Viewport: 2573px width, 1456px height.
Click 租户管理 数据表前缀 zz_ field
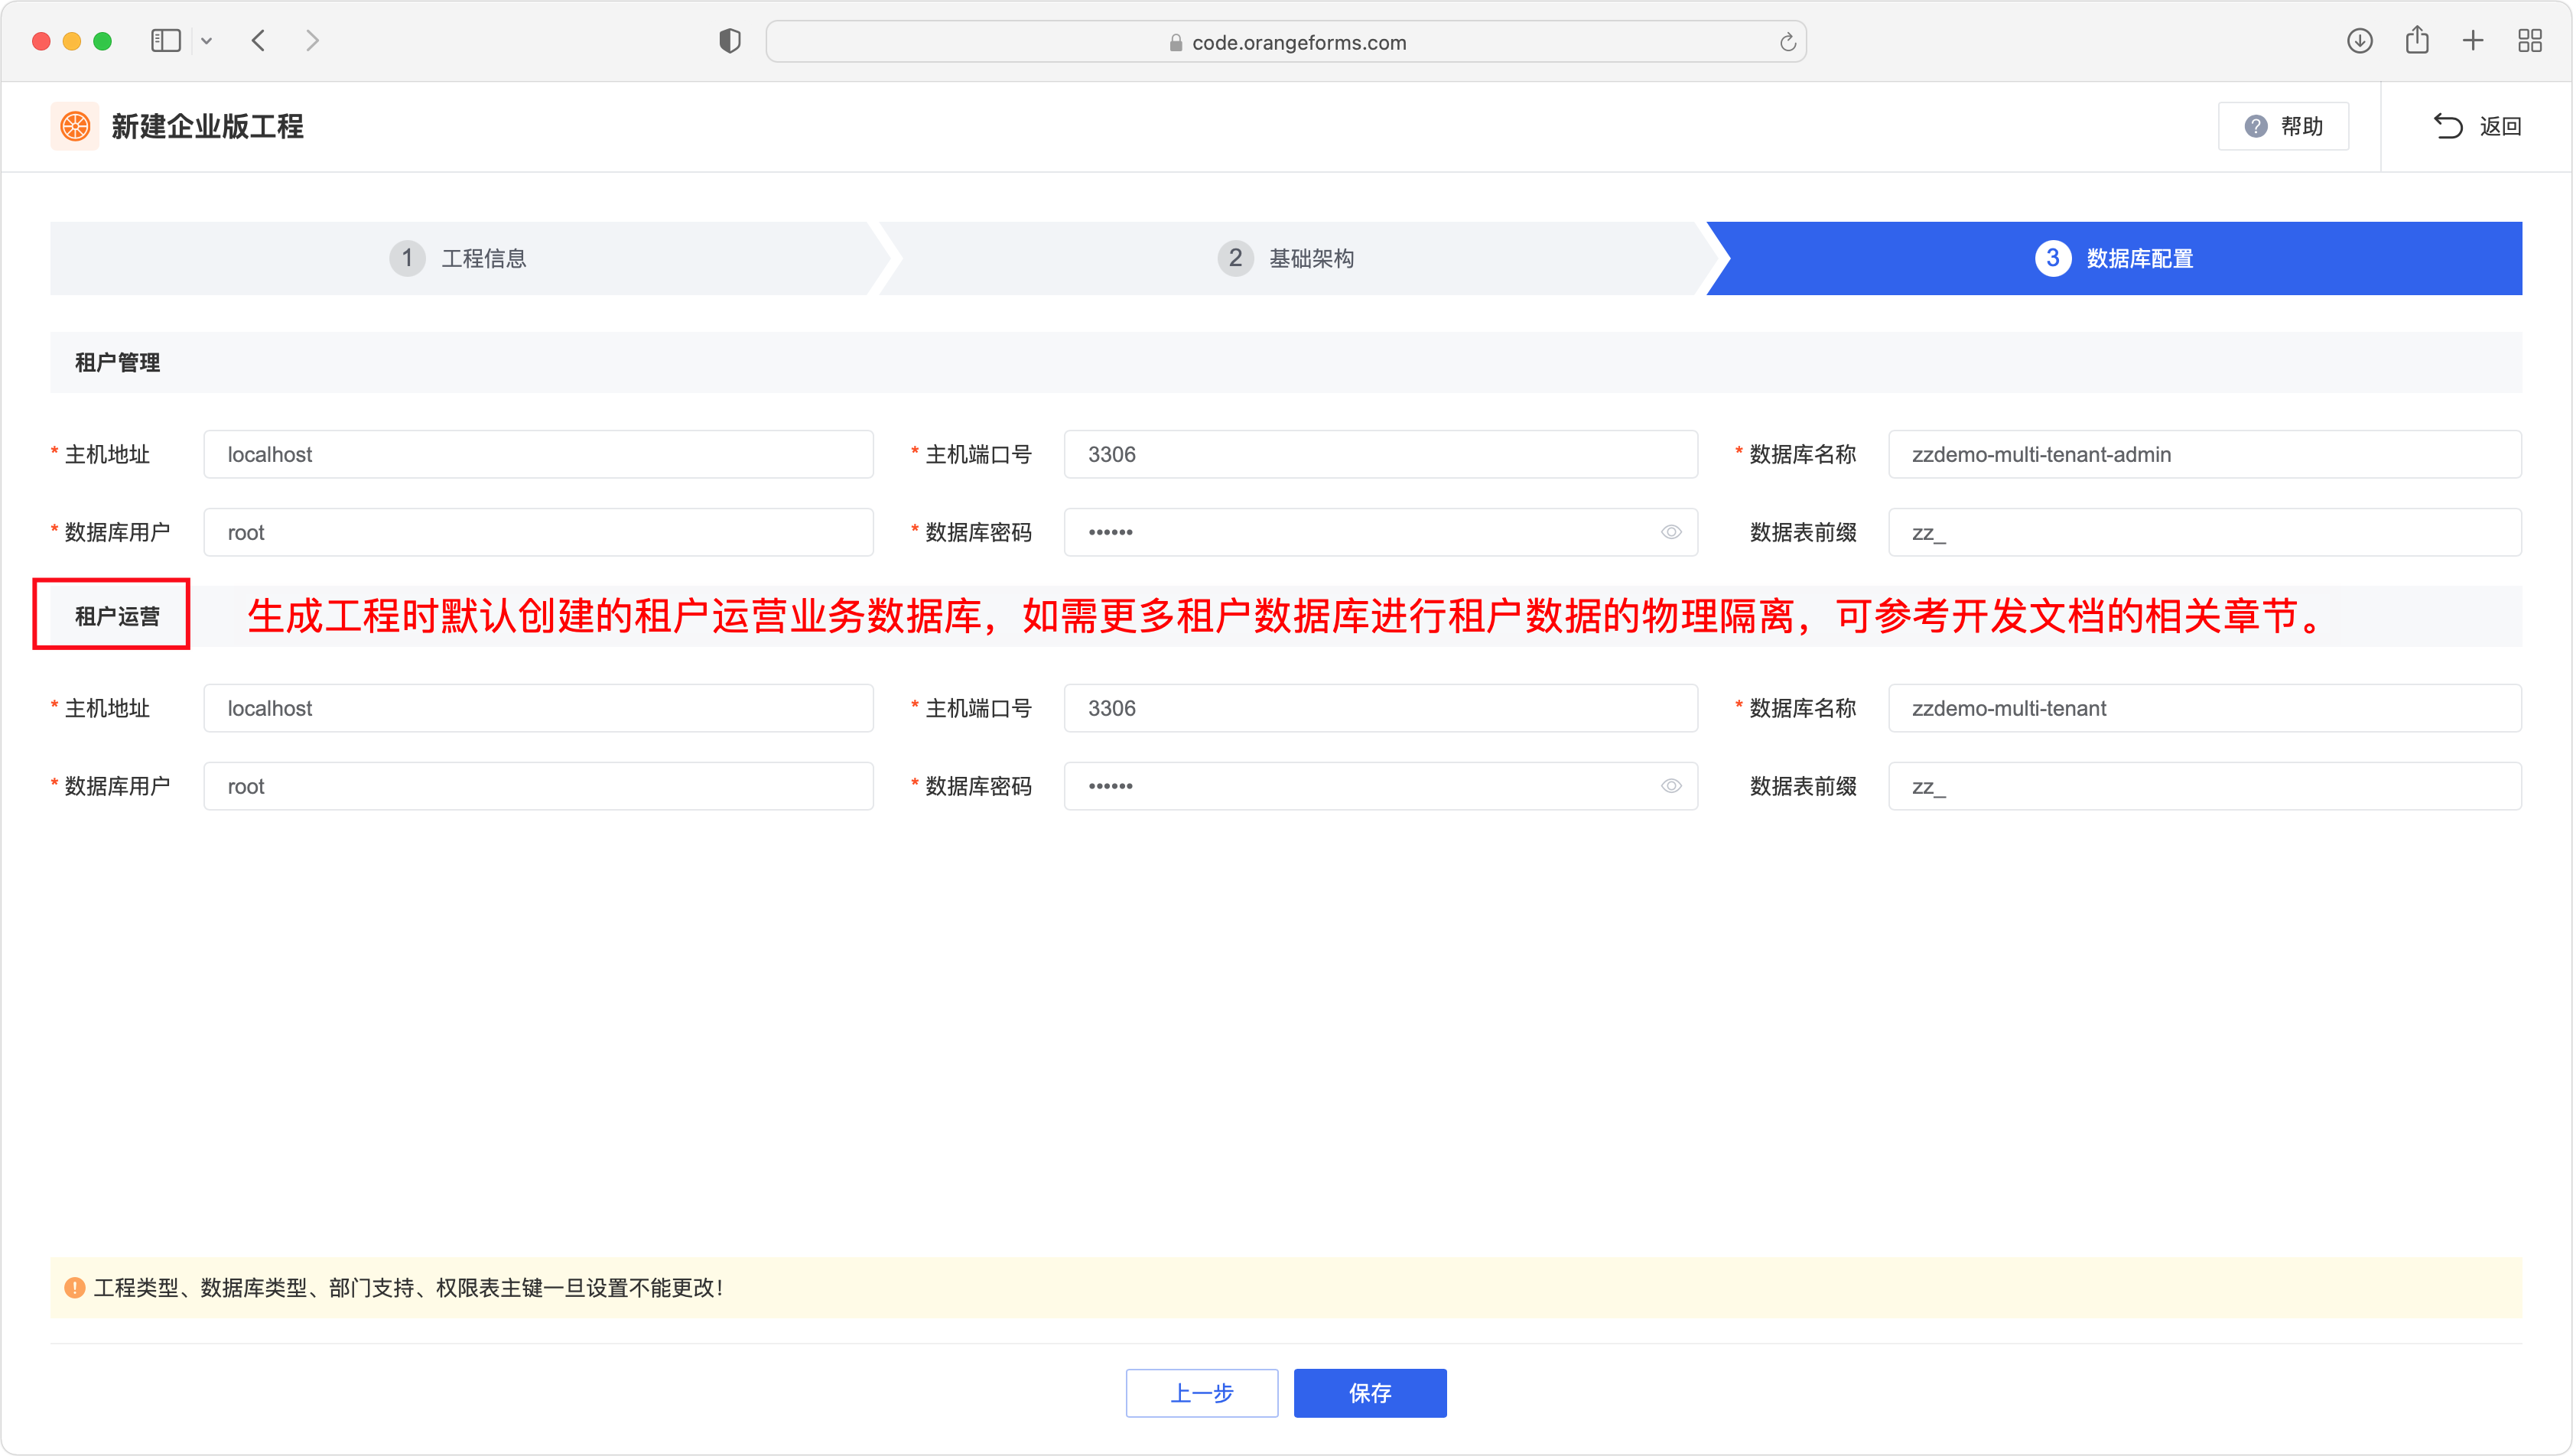(x=2204, y=532)
